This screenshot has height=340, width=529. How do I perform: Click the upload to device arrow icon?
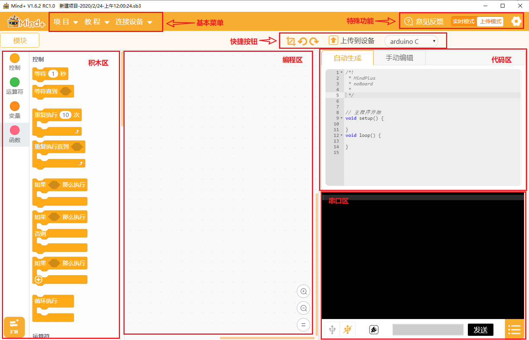tap(333, 40)
